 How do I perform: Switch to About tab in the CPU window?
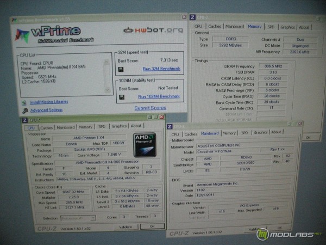tap(136, 126)
